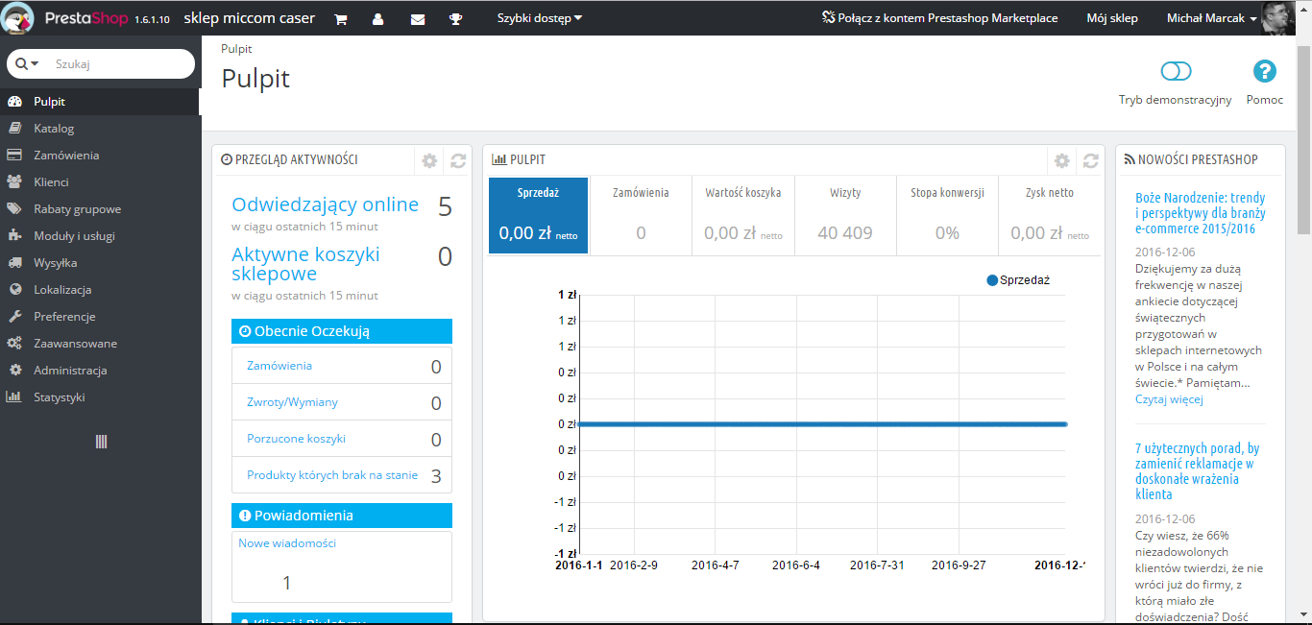Open Odwiedzający online link
The width and height of the screenshot is (1312, 625).
coord(326,204)
